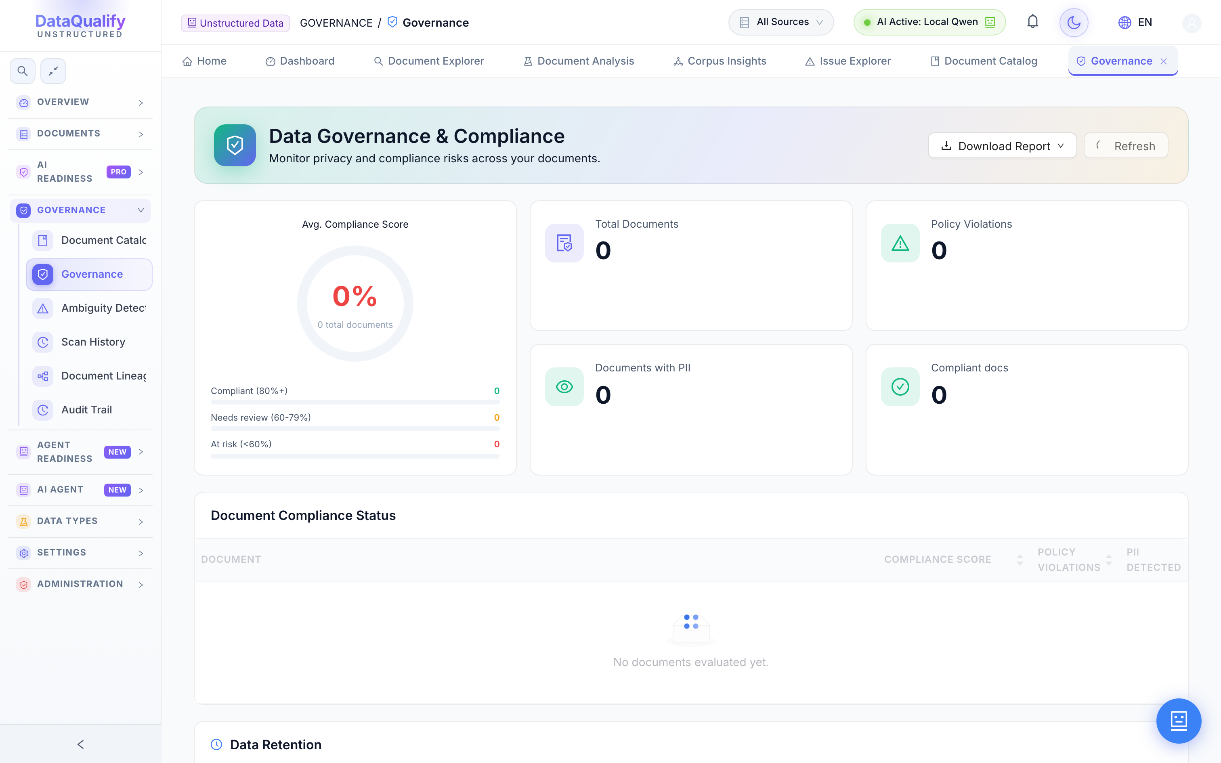
Task: Click the Needs review (60-79%) progress bar
Action: (x=355, y=429)
